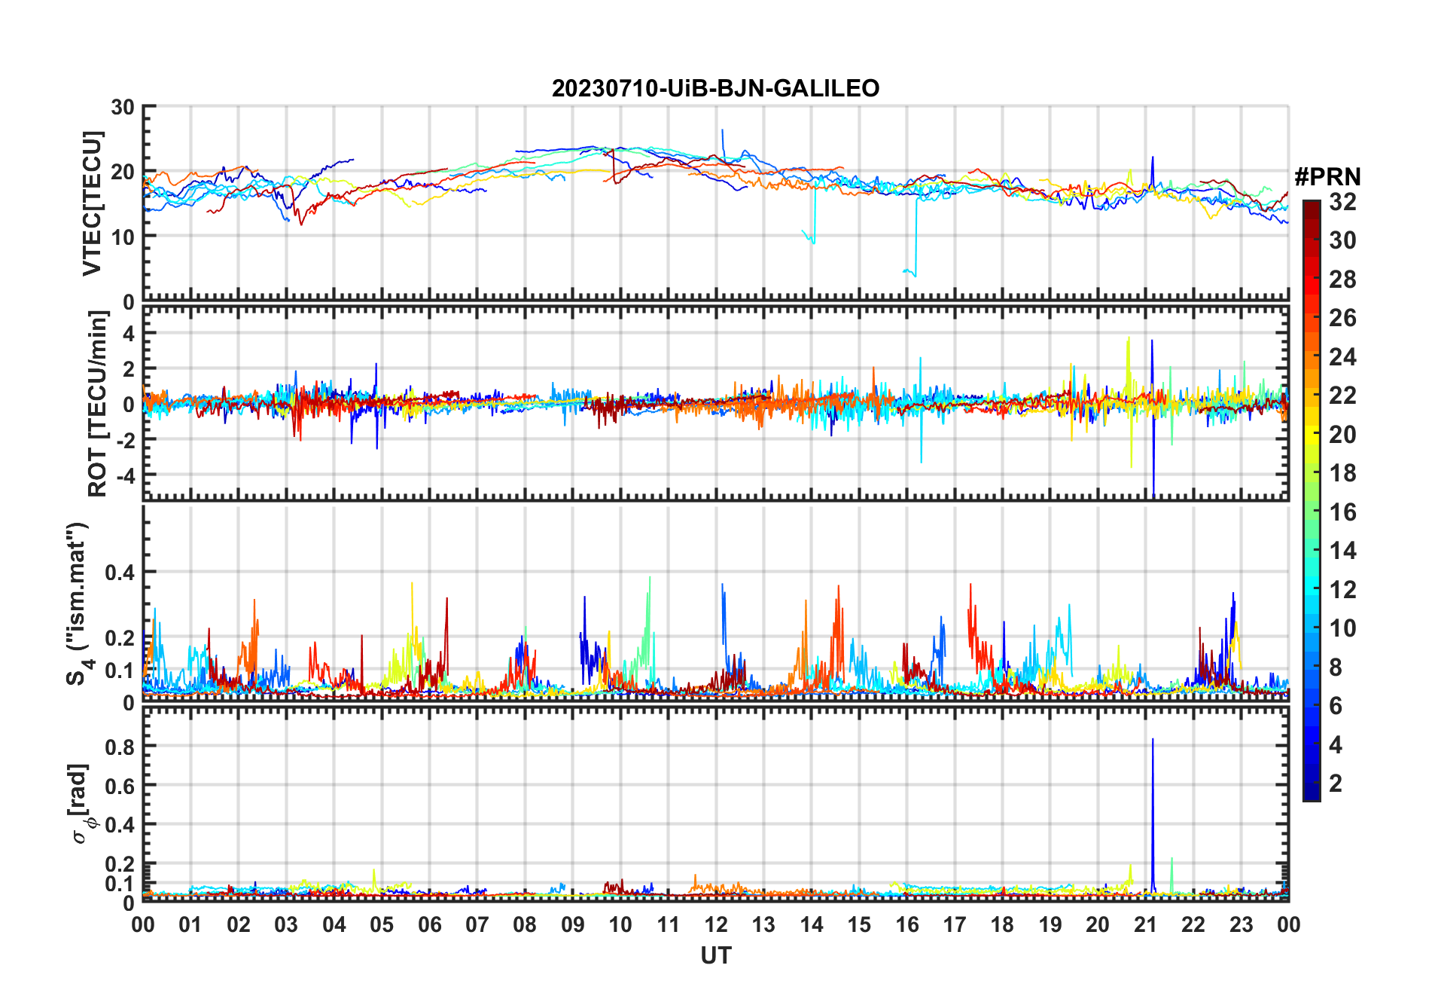
Task: Click the plot title "20230710-UiB-BJN-GALILEO"
Action: pyautogui.click(x=715, y=88)
